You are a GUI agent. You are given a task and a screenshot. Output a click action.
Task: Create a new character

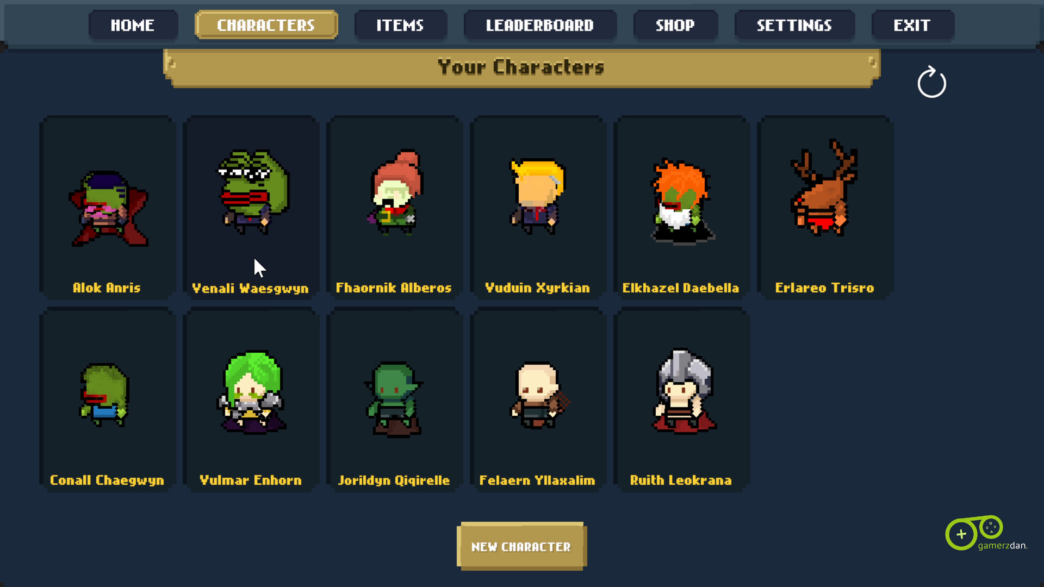point(521,546)
